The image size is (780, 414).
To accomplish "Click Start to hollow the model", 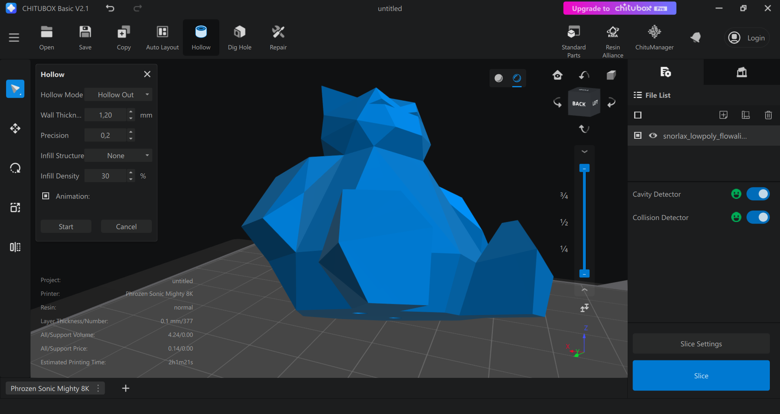I will 66,226.
